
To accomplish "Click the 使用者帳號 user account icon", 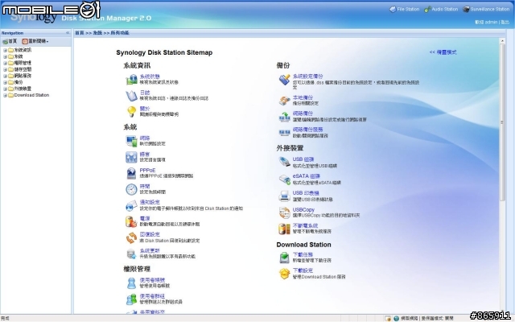I will click(x=131, y=283).
